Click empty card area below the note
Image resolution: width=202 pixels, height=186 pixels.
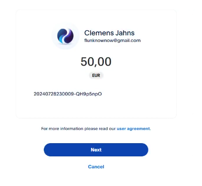[96, 107]
